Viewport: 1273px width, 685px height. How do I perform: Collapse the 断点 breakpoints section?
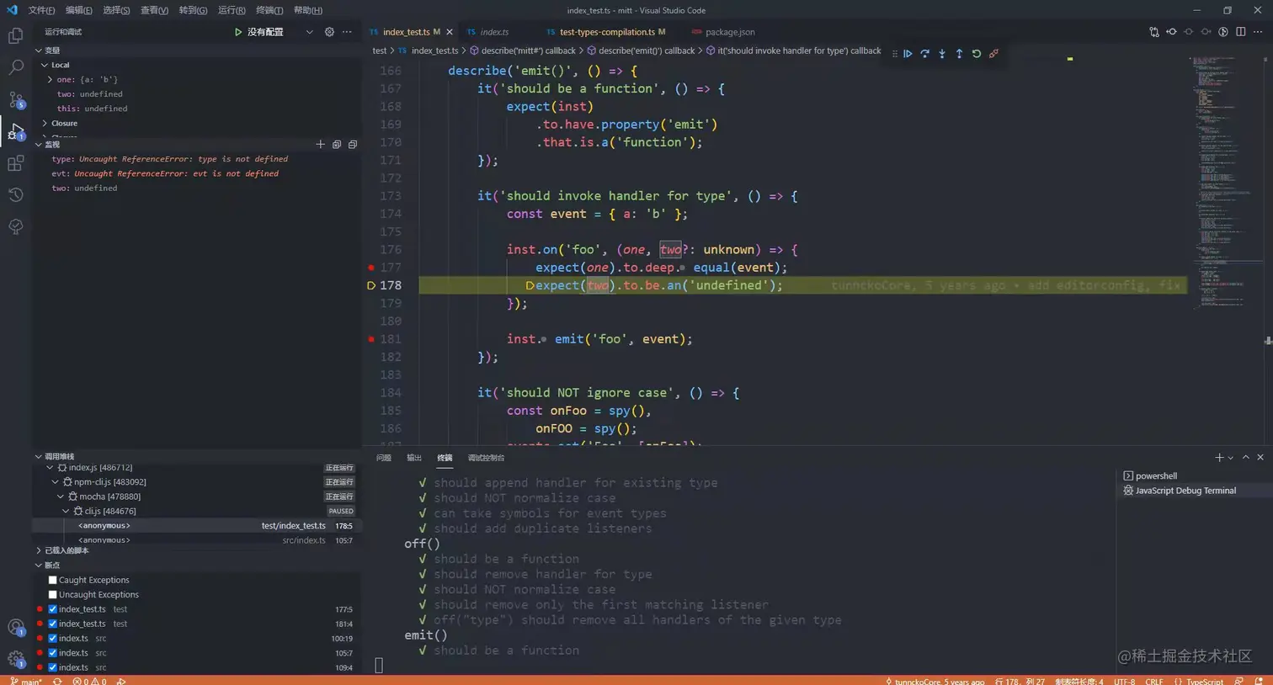pyautogui.click(x=39, y=565)
